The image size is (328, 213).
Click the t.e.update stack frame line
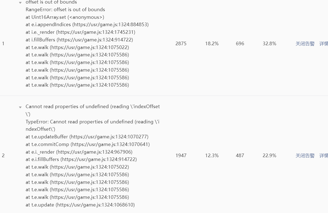click(x=80, y=205)
